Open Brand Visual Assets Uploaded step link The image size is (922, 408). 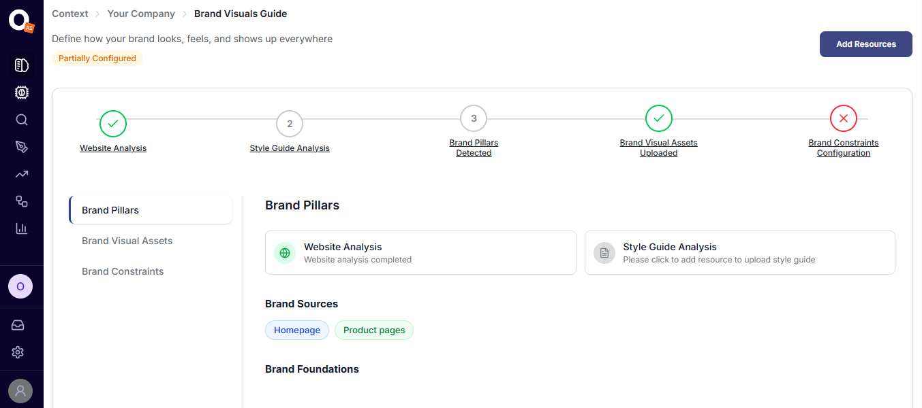(659, 148)
